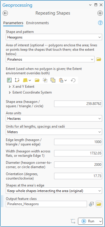
Task: Switch to the Environments tab
Action: (38, 23)
